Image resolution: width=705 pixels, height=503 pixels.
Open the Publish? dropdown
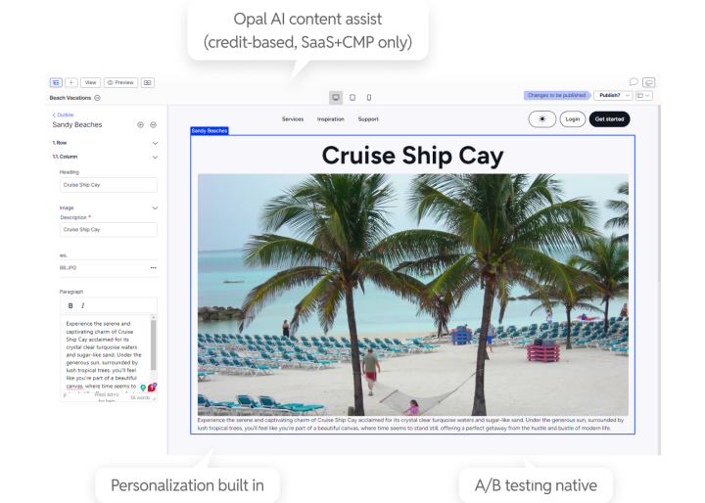pyautogui.click(x=613, y=95)
